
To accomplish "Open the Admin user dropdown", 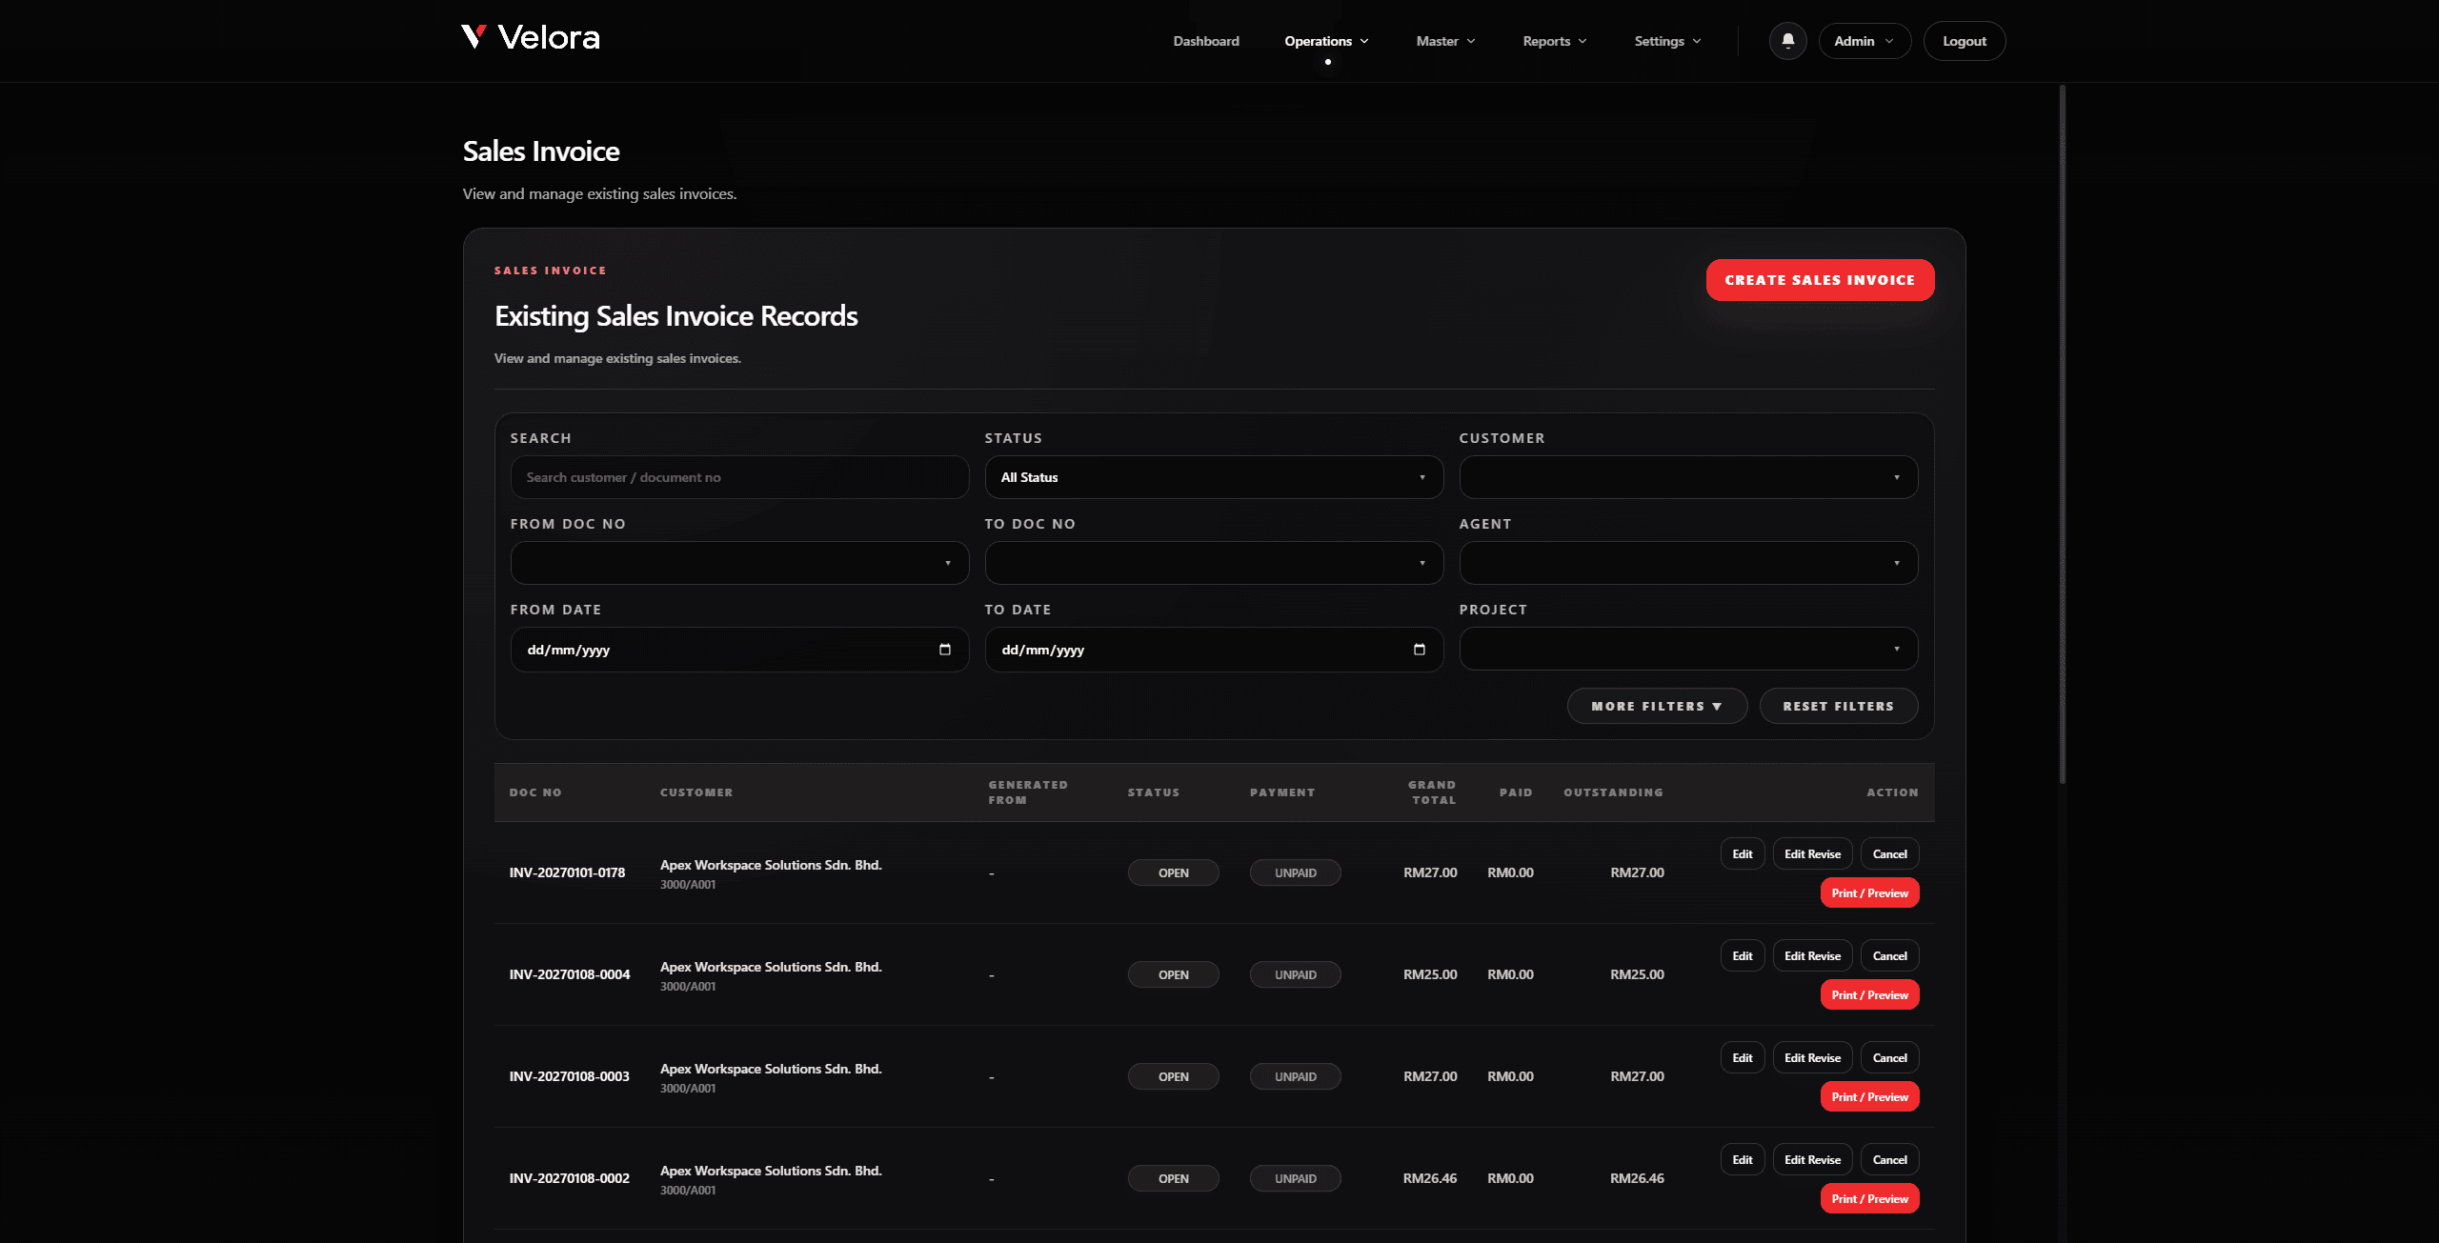I will [x=1865, y=41].
